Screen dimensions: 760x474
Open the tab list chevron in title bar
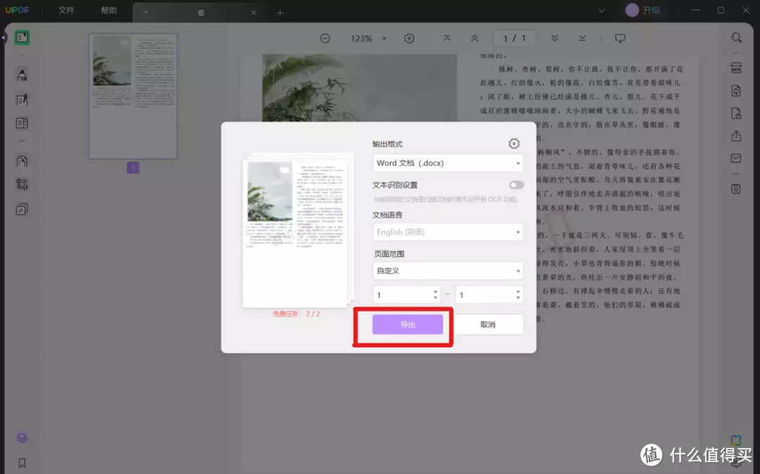tap(602, 11)
